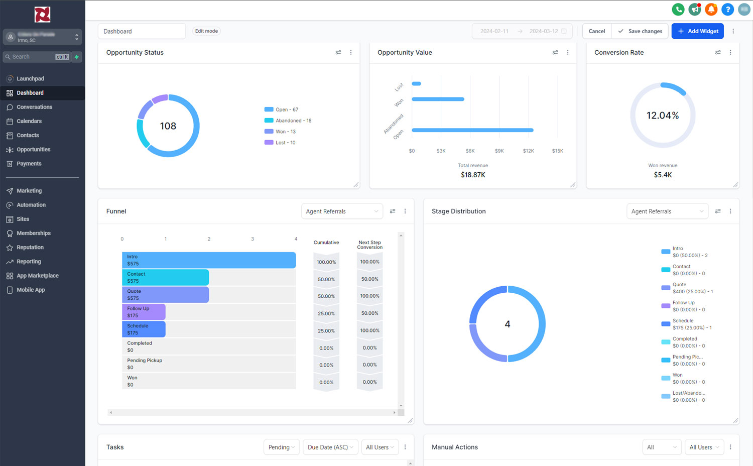
Task: Click the Dashboard name input field
Action: coord(142,31)
